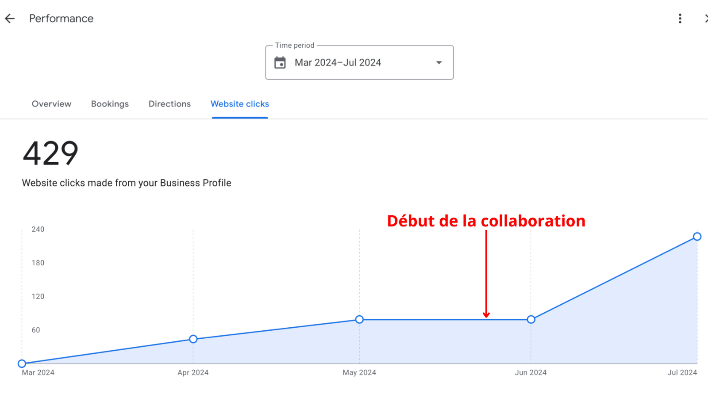Click the Jun 2024 data point
The height and width of the screenshot is (398, 708).
531,319
